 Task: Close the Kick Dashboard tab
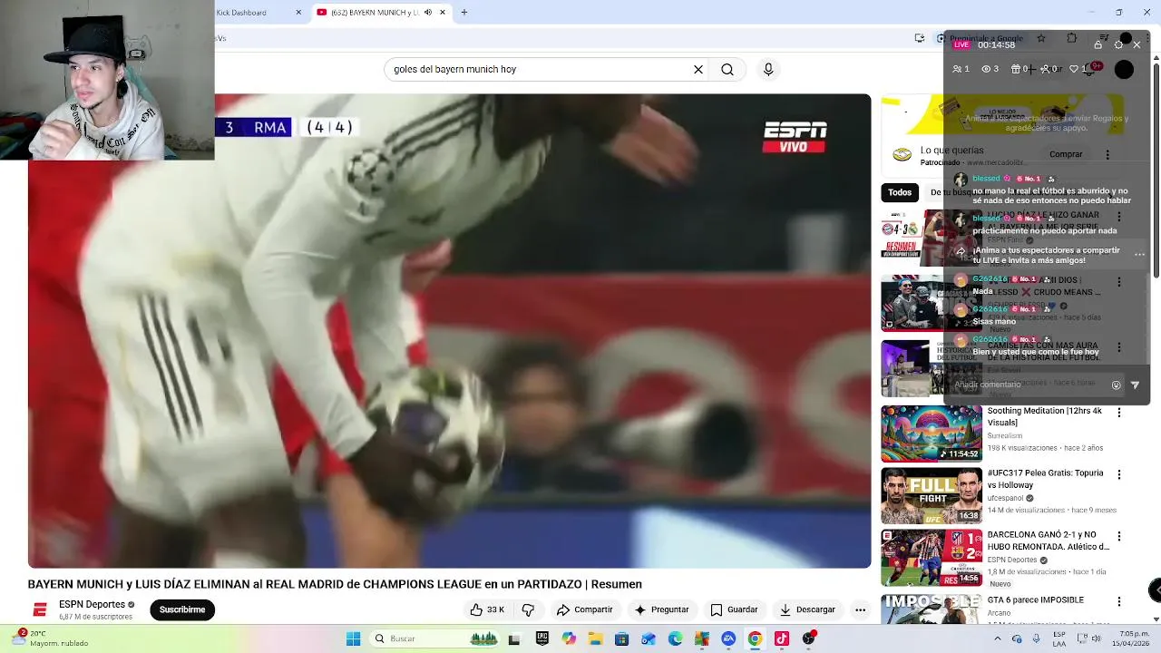pos(298,13)
